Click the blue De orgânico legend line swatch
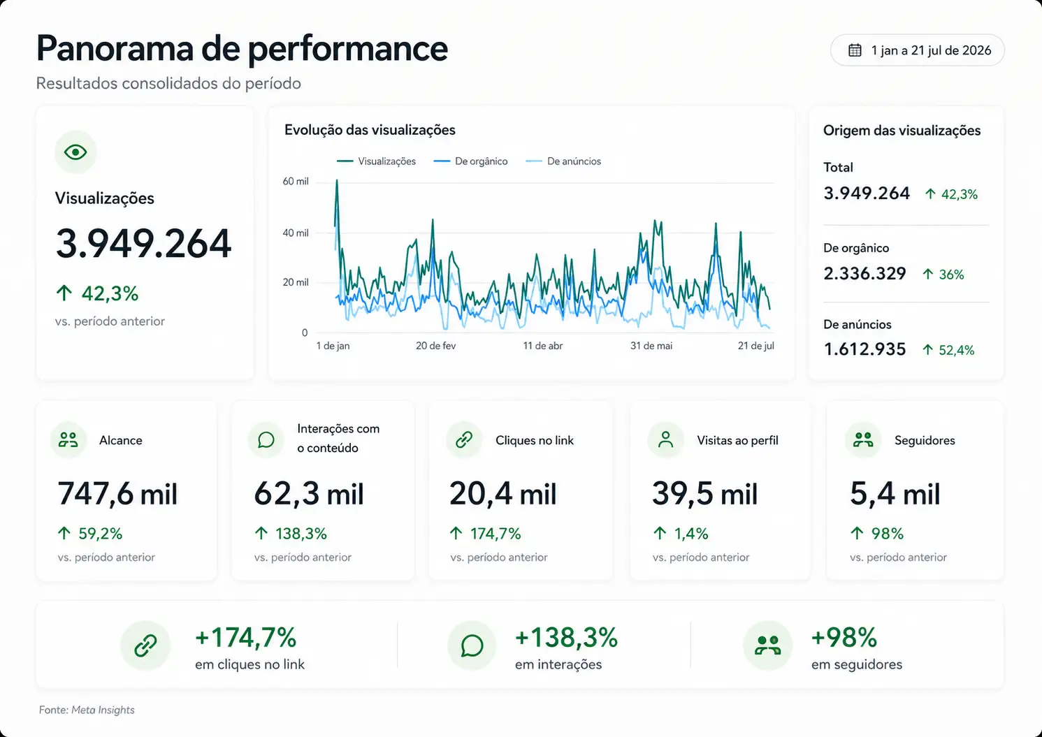Screen dimensions: 1042x737 point(442,161)
